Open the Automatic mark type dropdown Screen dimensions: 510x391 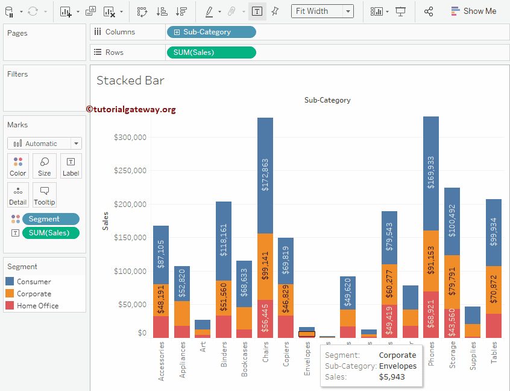point(75,144)
